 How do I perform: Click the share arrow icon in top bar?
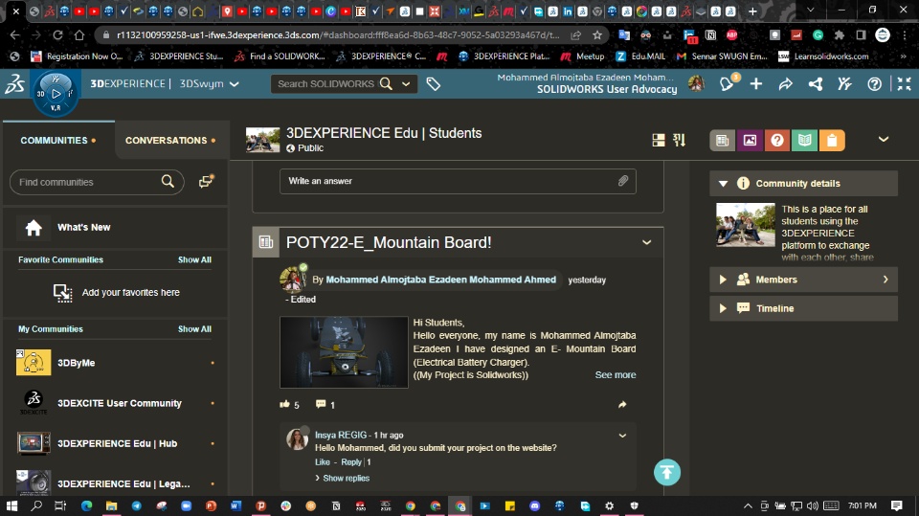[785, 84]
